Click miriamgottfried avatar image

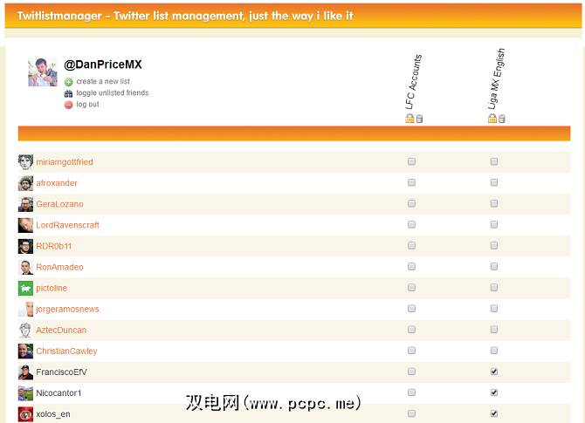click(x=25, y=162)
